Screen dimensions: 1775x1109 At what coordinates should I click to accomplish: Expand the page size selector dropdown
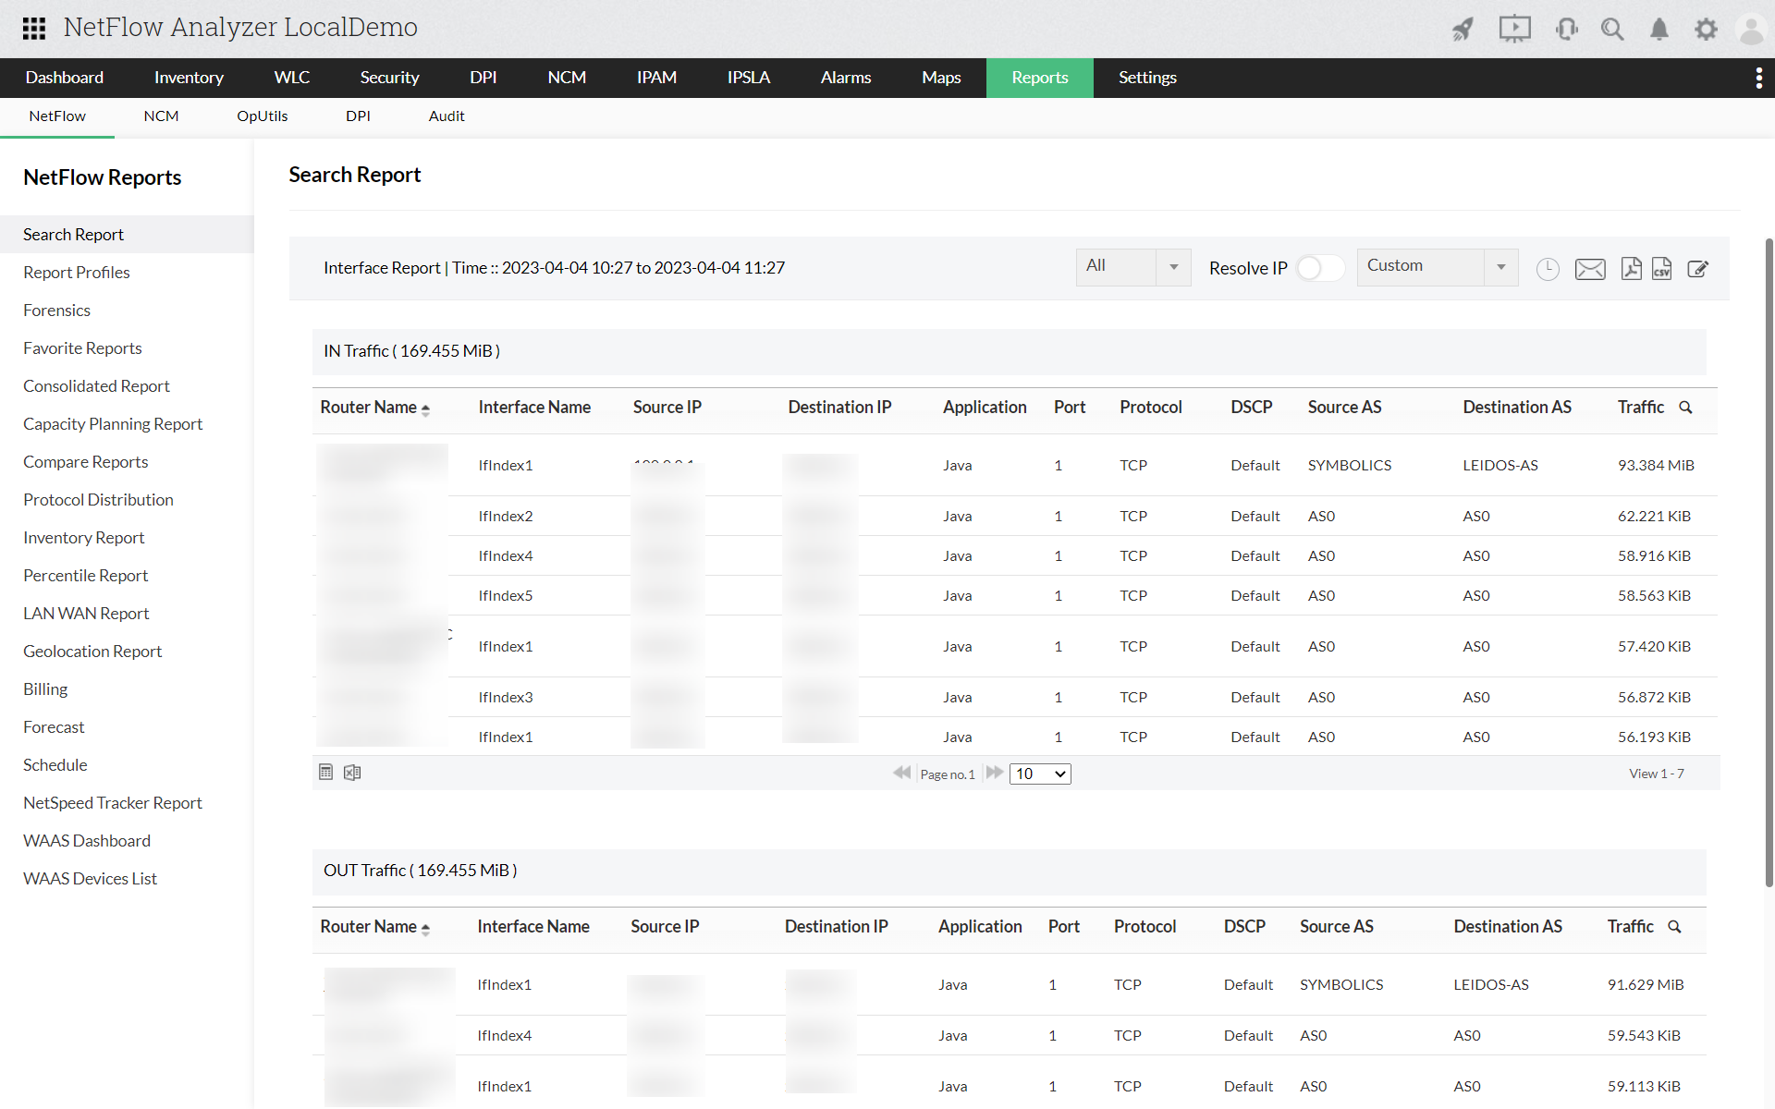(1039, 773)
